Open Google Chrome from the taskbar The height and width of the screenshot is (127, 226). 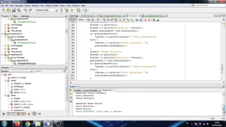click(28, 124)
